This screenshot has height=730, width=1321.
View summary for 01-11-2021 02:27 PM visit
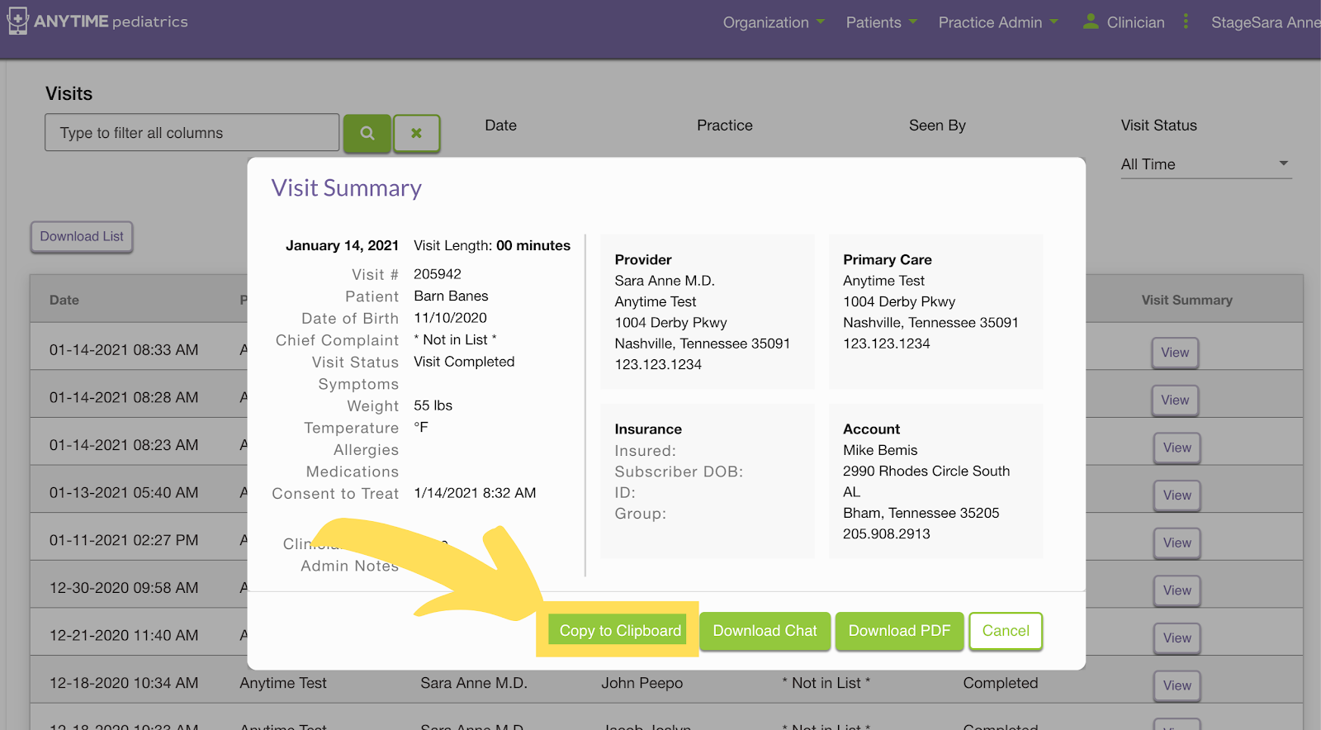click(x=1177, y=543)
